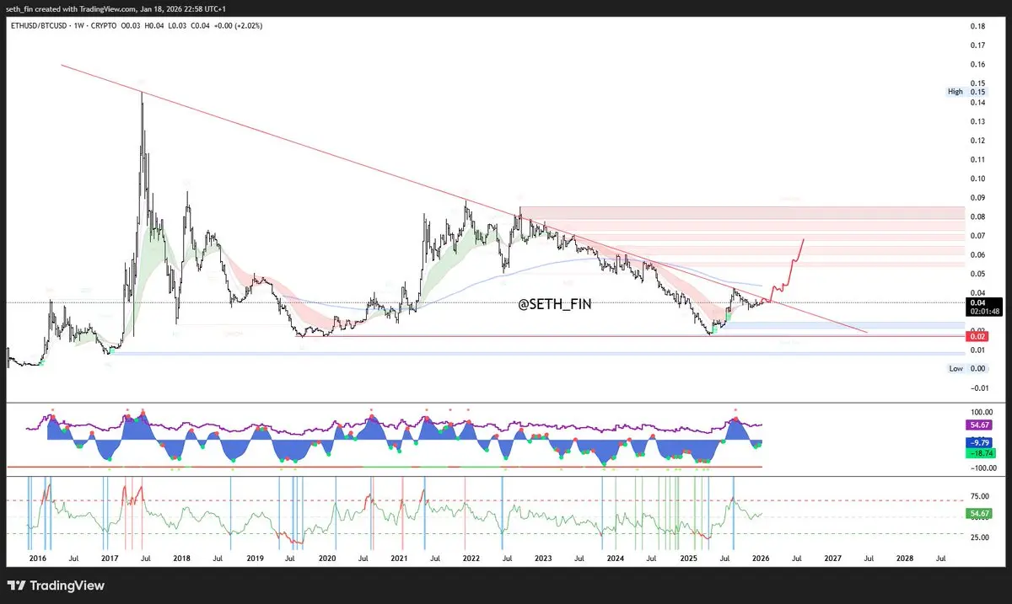1012x604 pixels.
Task: Click the 0.18 price scale label
Action: (x=977, y=26)
